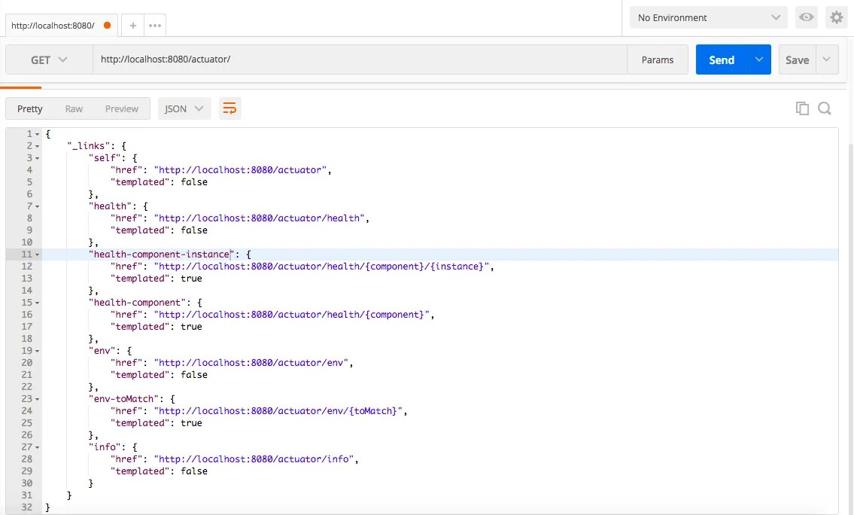854x515 pixels.
Task: Open manage environments gear icon
Action: point(837,17)
